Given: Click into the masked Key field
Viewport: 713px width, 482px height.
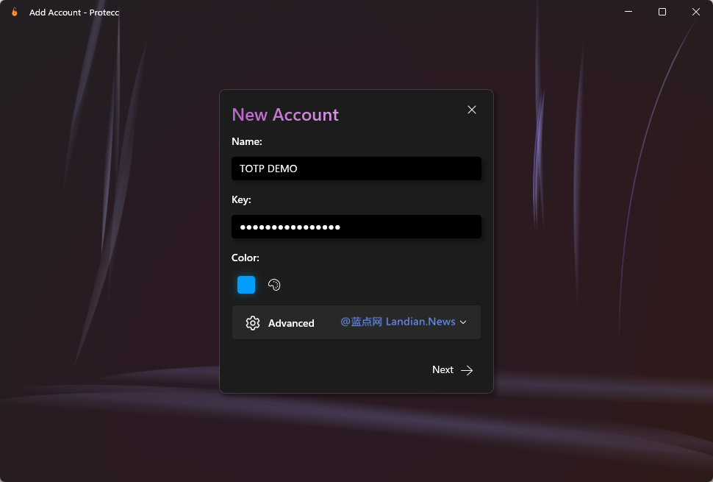Looking at the screenshot, I should coord(356,227).
